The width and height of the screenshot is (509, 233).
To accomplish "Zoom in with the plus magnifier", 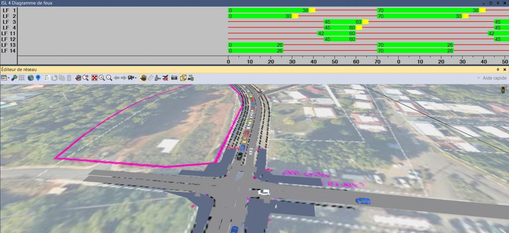I will [102, 78].
